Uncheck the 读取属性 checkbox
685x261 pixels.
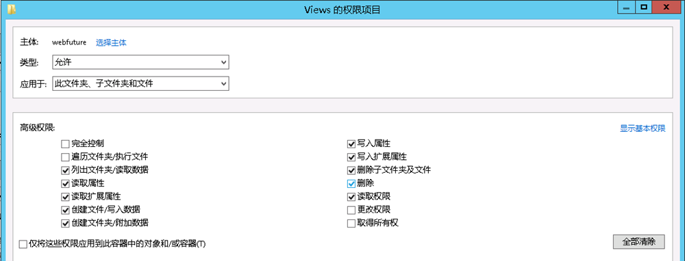coord(65,183)
